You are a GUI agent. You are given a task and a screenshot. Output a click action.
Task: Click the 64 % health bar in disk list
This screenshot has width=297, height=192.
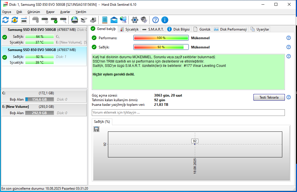(39, 37)
